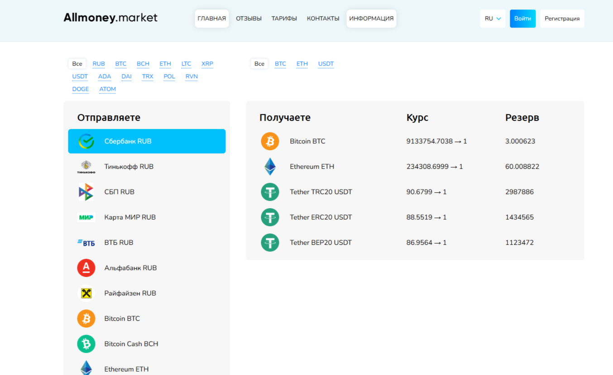Open the RU language dropdown

(493, 19)
